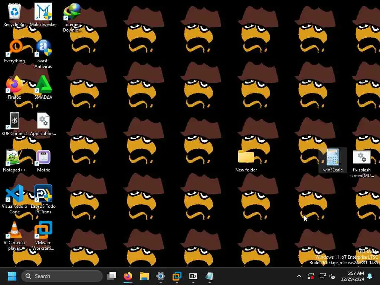The height and width of the screenshot is (285, 380).
Task: Open VLC media player shortcut
Action: tap(14, 236)
